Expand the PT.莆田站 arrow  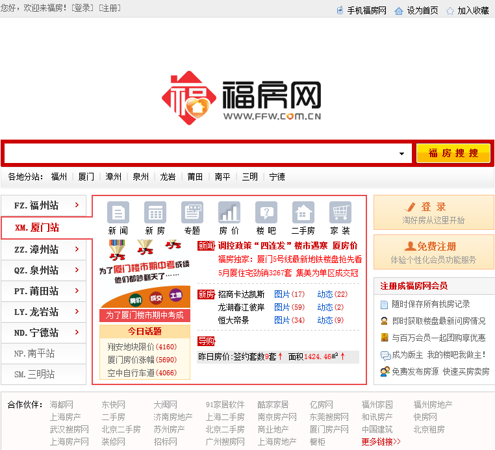point(77,291)
